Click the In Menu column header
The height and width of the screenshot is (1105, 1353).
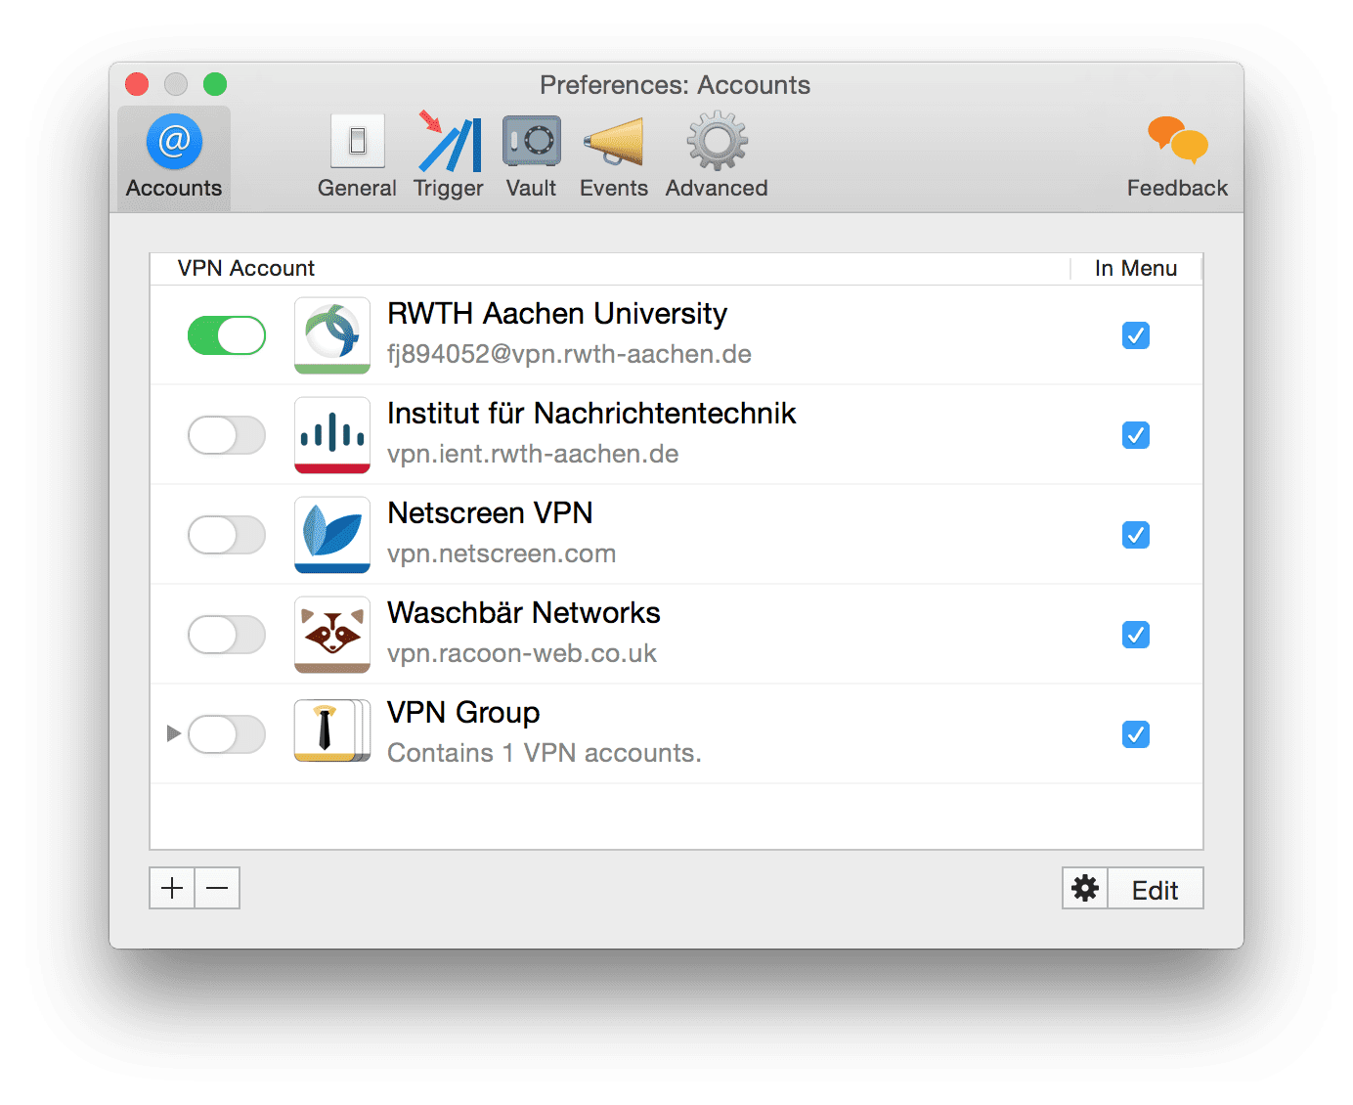tap(1136, 268)
